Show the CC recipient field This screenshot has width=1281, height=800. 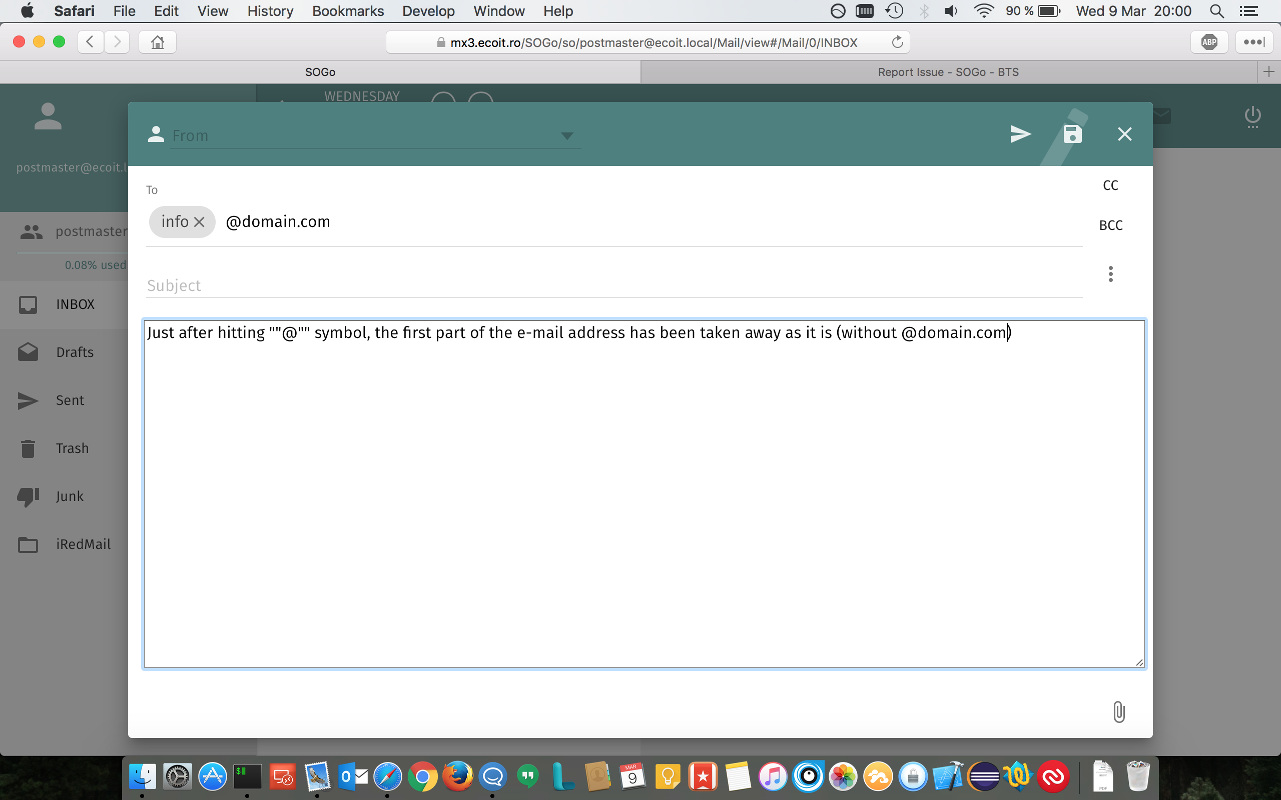coord(1110,185)
